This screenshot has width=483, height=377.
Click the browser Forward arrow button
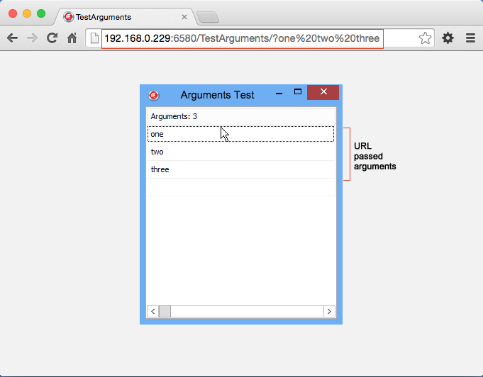pyautogui.click(x=32, y=38)
